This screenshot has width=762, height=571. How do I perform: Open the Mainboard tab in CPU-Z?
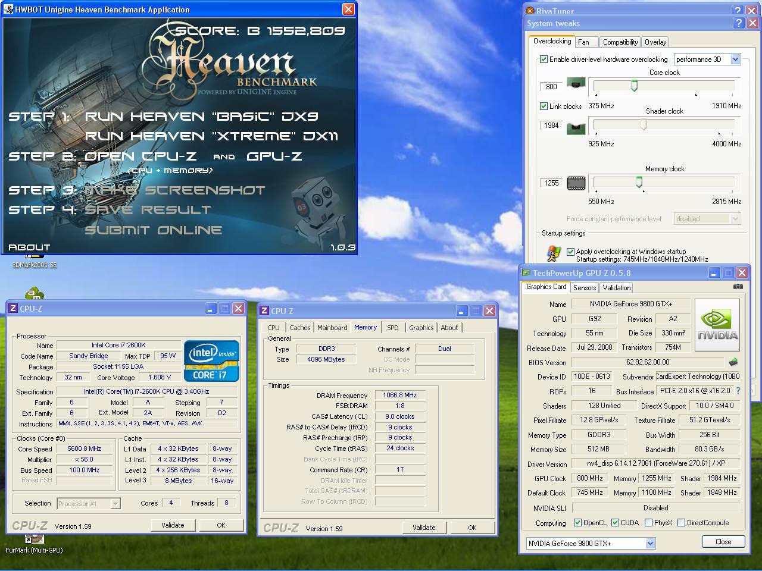(332, 328)
